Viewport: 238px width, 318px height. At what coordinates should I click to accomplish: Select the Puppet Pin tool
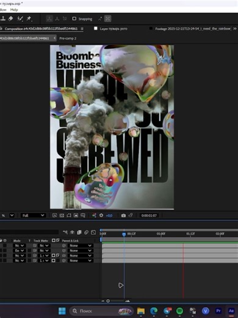click(29, 19)
